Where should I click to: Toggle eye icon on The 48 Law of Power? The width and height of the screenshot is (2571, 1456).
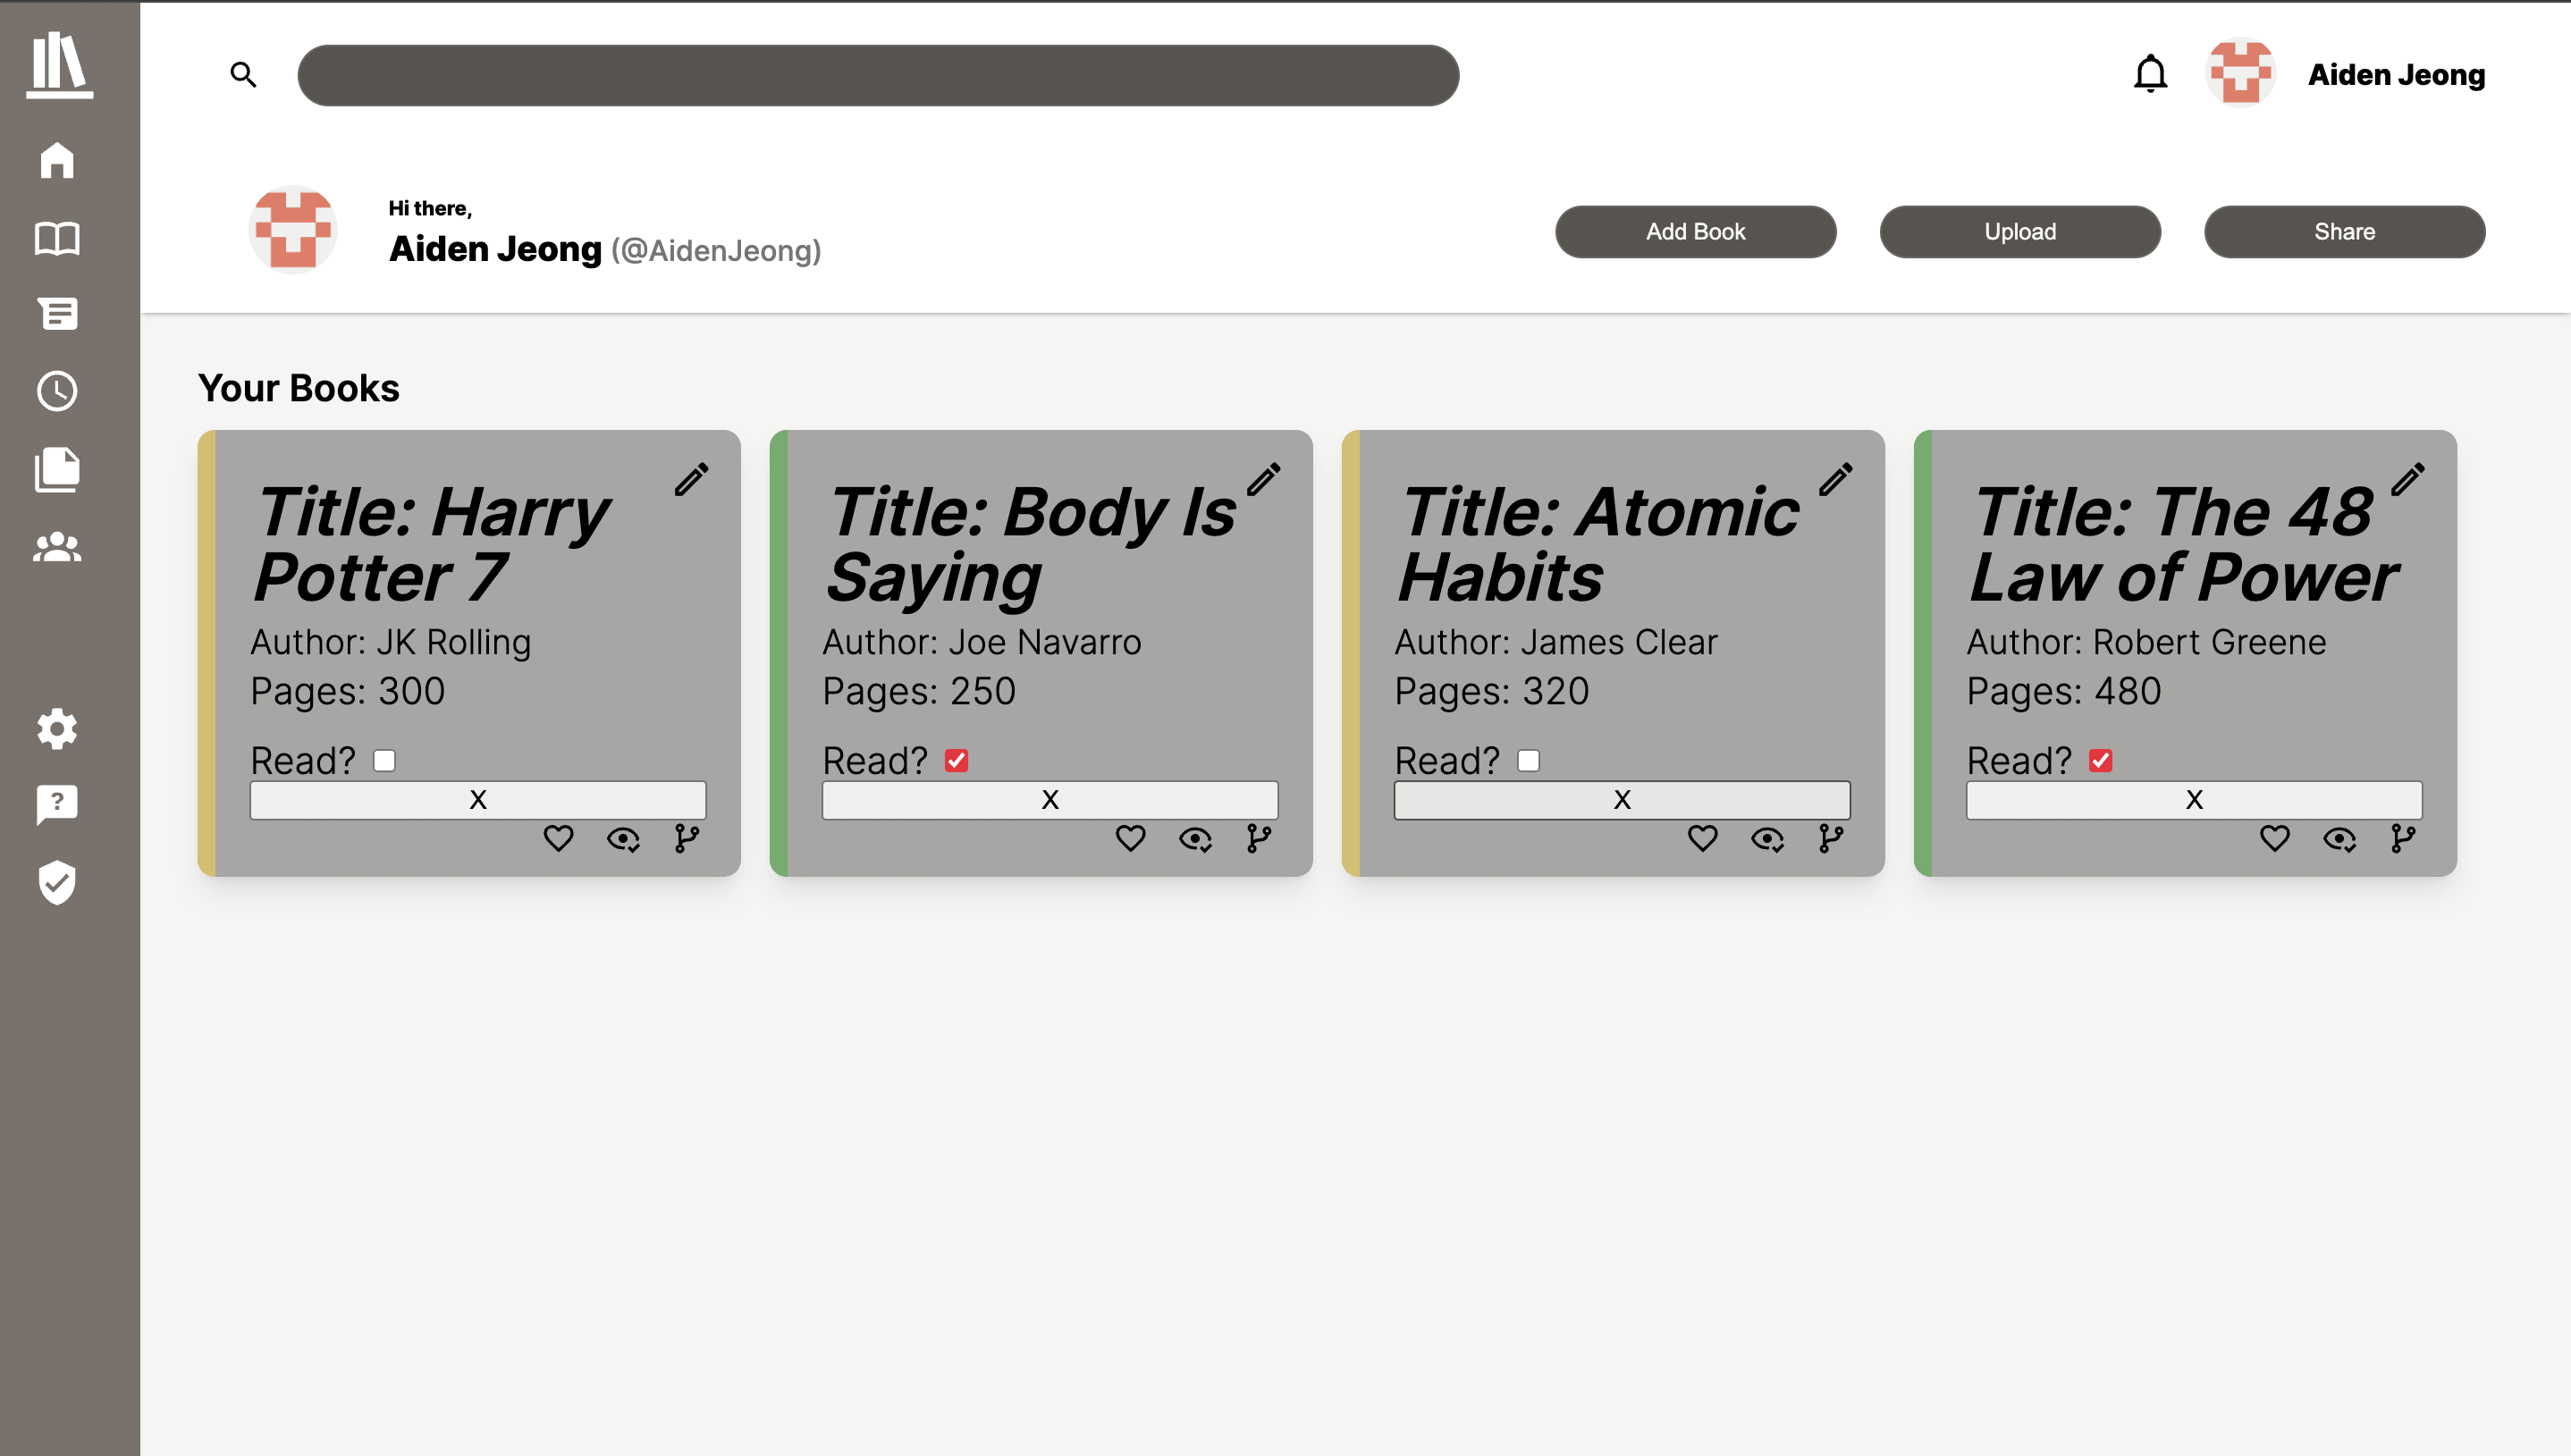point(2339,839)
